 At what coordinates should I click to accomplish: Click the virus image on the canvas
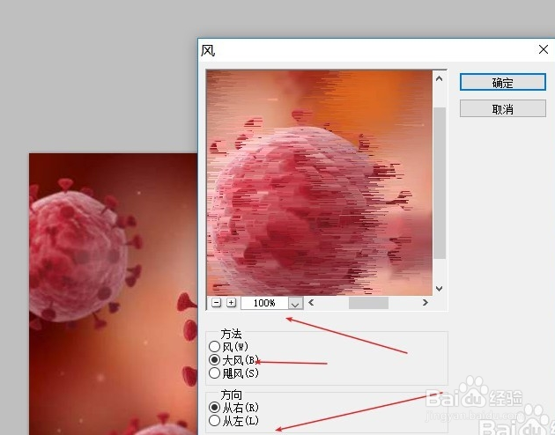tap(114, 293)
